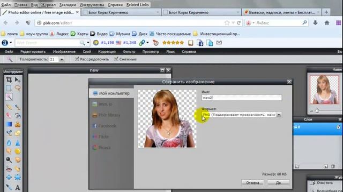
Task: Open the Яндекс bookmark
Action: click(59, 34)
